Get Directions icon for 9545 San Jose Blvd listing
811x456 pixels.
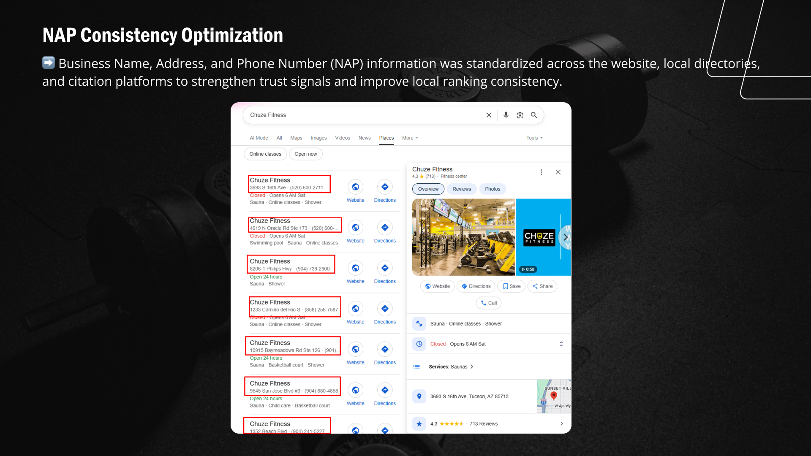(385, 390)
